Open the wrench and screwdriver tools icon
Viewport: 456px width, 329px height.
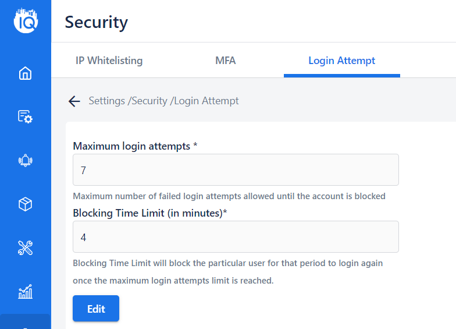26,248
